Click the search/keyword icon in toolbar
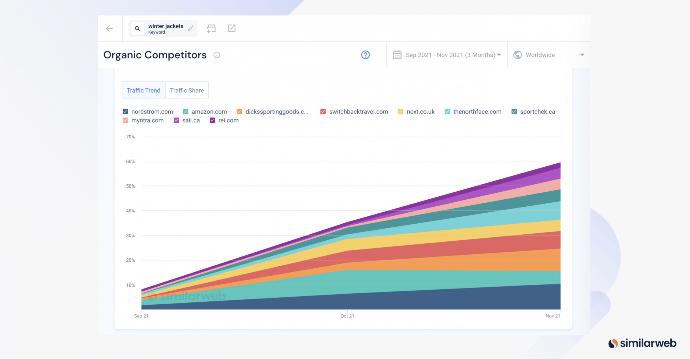Viewport: 690px width, 359px height. (137, 28)
